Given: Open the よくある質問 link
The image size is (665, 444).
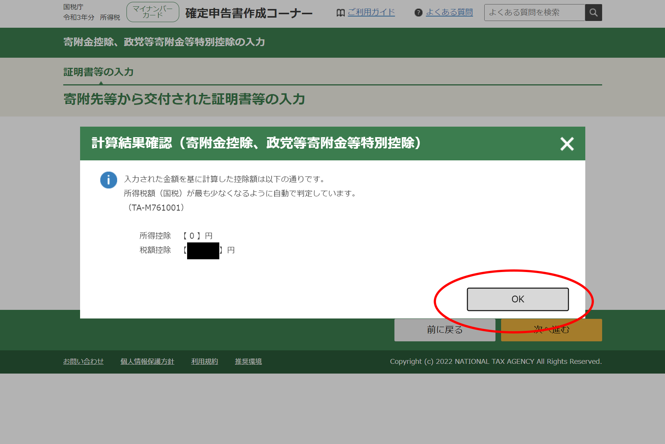Looking at the screenshot, I should click(449, 12).
